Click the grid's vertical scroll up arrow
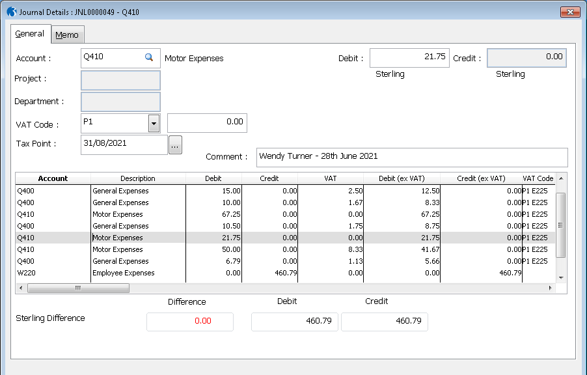Viewport: 587px width, 375px height. (561, 178)
